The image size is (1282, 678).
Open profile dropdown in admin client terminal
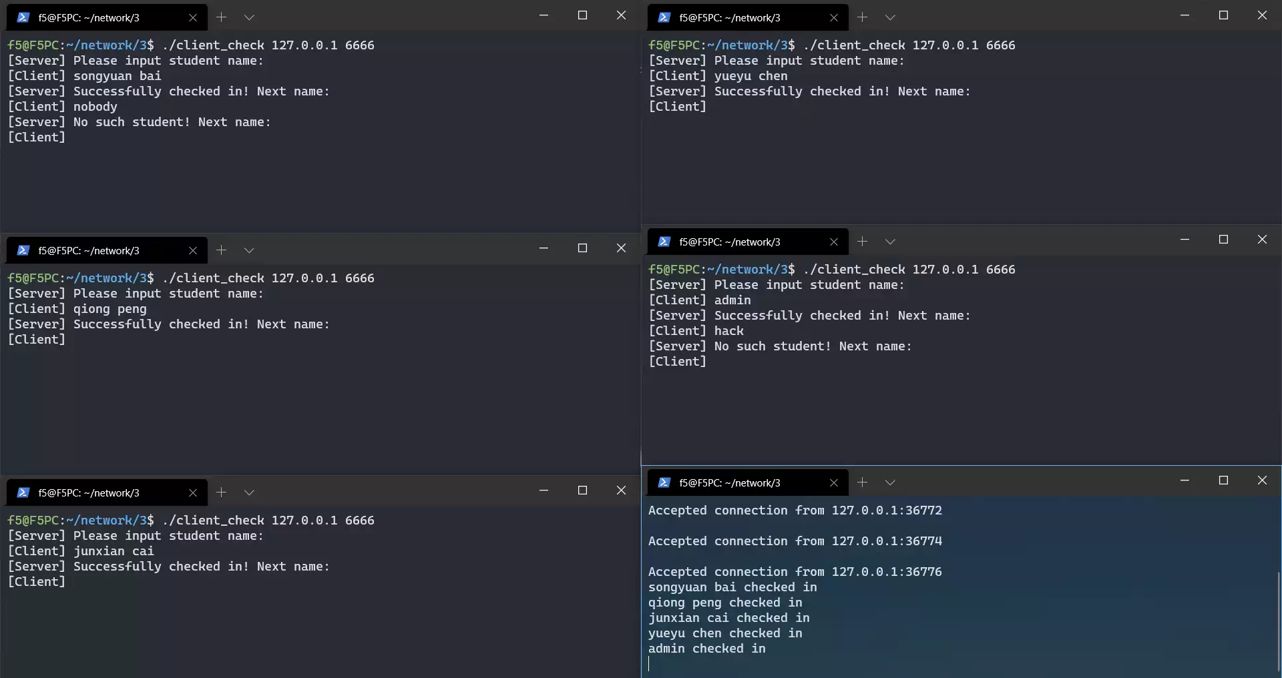[890, 242]
